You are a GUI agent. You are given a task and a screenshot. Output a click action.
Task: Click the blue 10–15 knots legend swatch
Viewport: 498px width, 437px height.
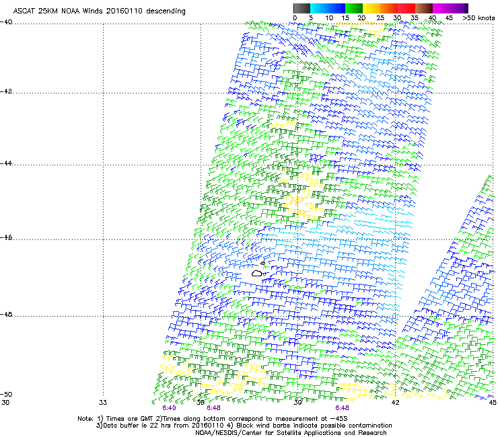tap(336, 8)
